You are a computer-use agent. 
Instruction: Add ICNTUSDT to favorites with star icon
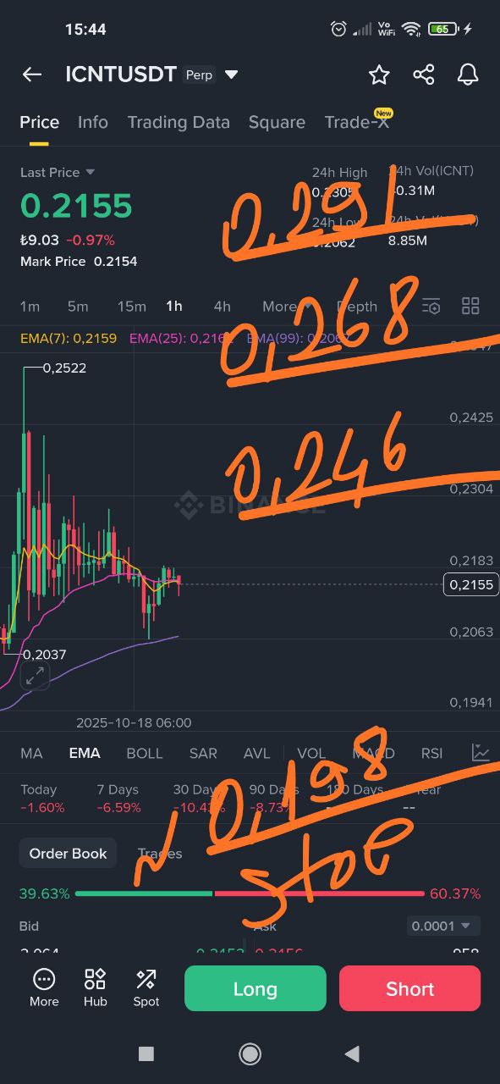click(x=379, y=75)
